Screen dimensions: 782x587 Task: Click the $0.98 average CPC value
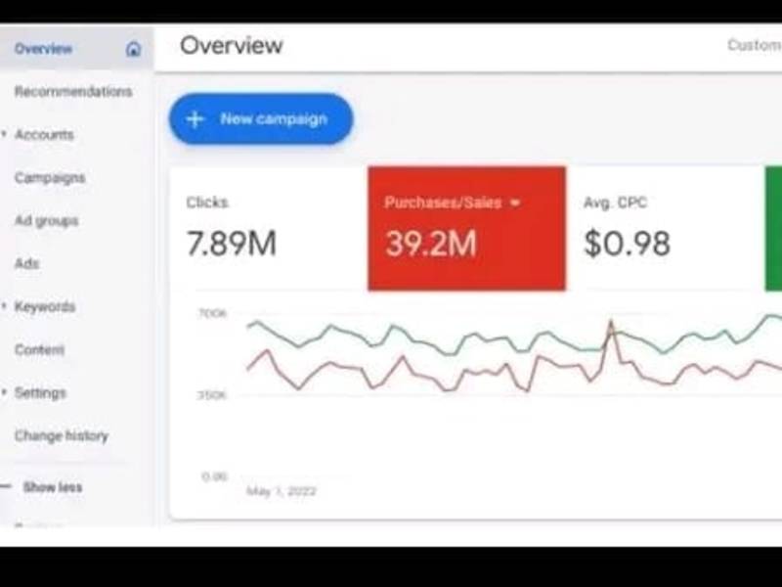click(627, 244)
